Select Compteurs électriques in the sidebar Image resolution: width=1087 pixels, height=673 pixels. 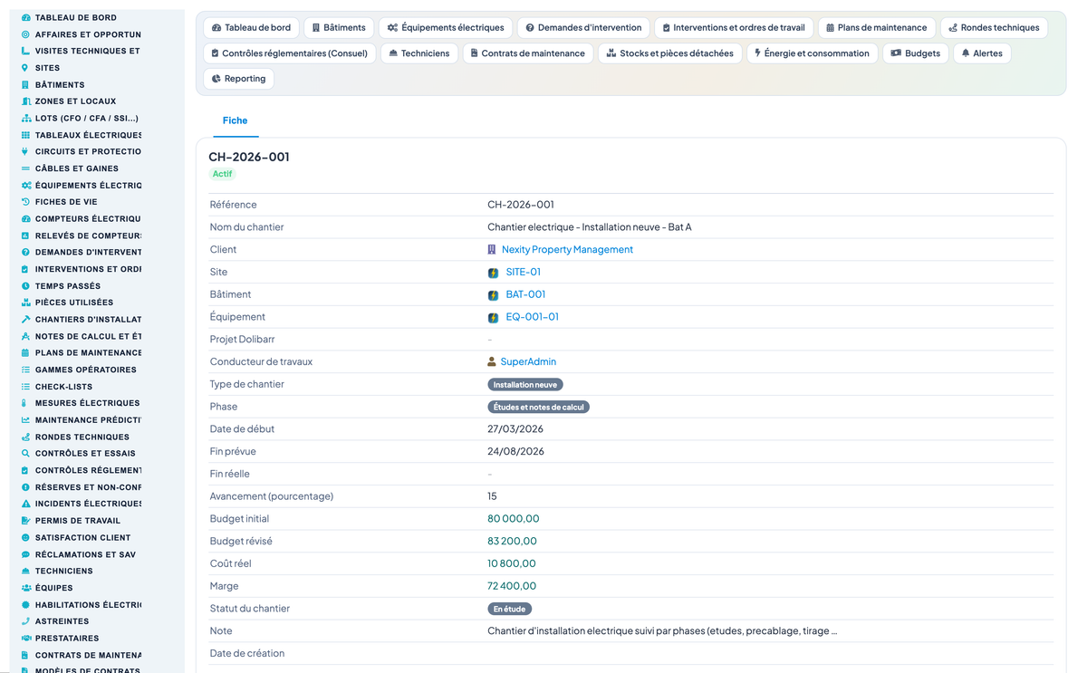(88, 218)
